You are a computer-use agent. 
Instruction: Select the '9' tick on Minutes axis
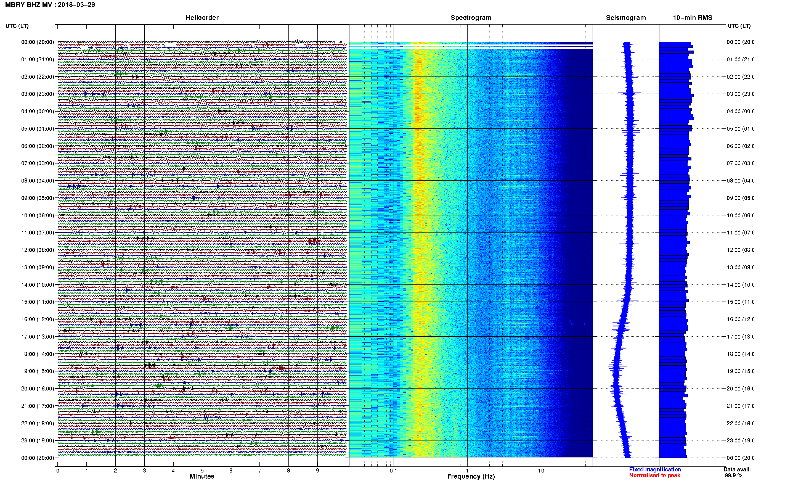click(317, 471)
